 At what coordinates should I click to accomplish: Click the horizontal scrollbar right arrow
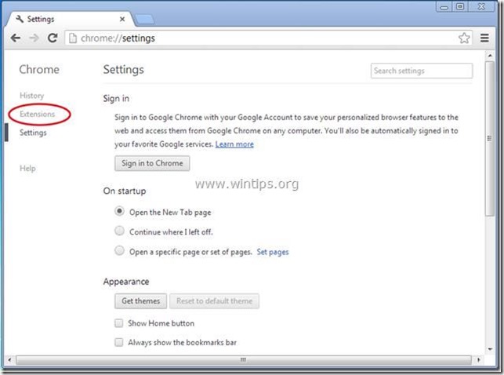pos(479,360)
